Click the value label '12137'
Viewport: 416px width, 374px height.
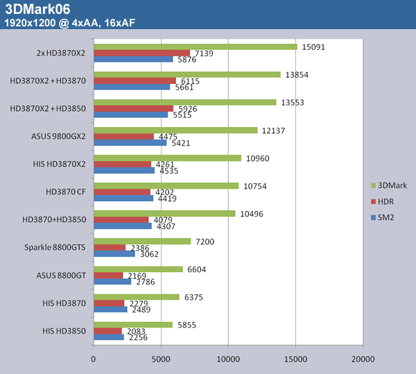(x=273, y=130)
